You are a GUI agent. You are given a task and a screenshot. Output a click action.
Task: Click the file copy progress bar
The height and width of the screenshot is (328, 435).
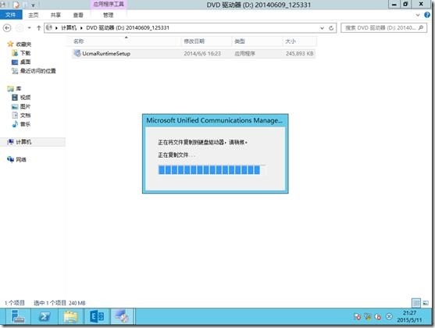click(212, 169)
